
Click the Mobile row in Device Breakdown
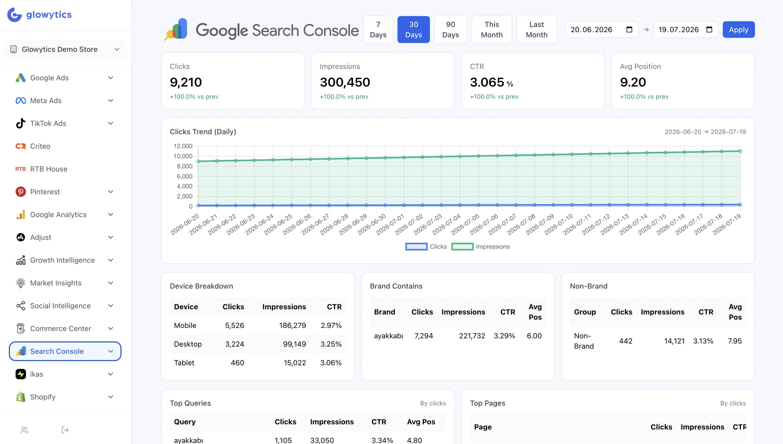pos(258,326)
